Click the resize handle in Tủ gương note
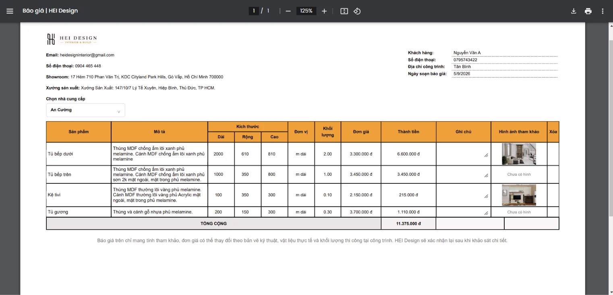The width and height of the screenshot is (613, 295). pos(486,213)
